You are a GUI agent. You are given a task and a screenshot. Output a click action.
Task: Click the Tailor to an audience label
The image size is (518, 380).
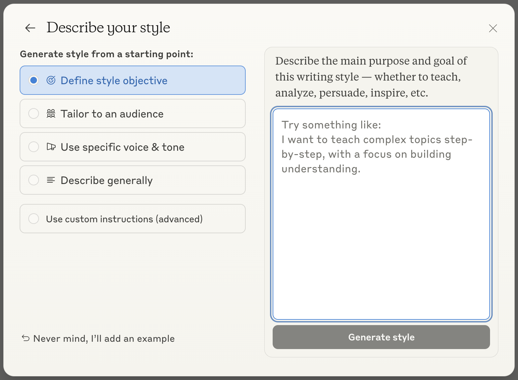pyautogui.click(x=112, y=114)
